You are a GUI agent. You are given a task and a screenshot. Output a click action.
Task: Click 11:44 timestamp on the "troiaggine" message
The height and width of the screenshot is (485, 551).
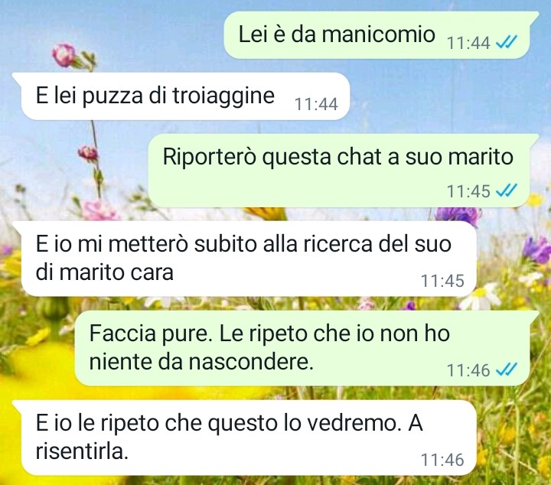point(316,104)
